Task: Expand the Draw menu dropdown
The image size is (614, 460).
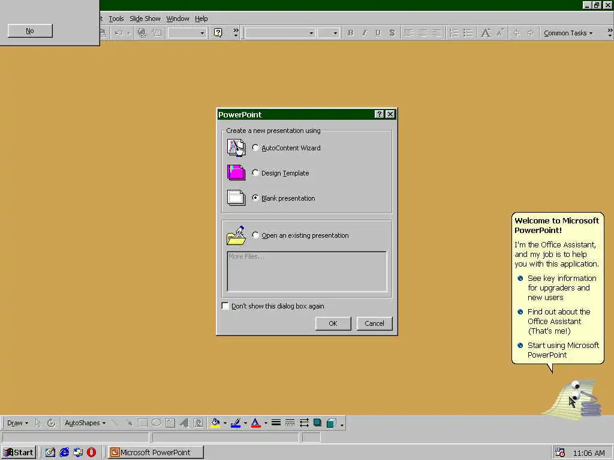Action: 17,423
